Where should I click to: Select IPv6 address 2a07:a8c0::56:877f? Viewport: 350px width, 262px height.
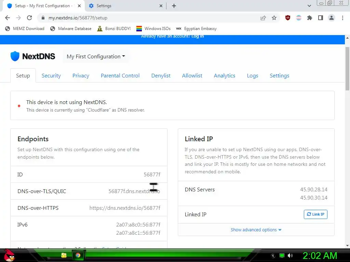pyautogui.click(x=138, y=224)
